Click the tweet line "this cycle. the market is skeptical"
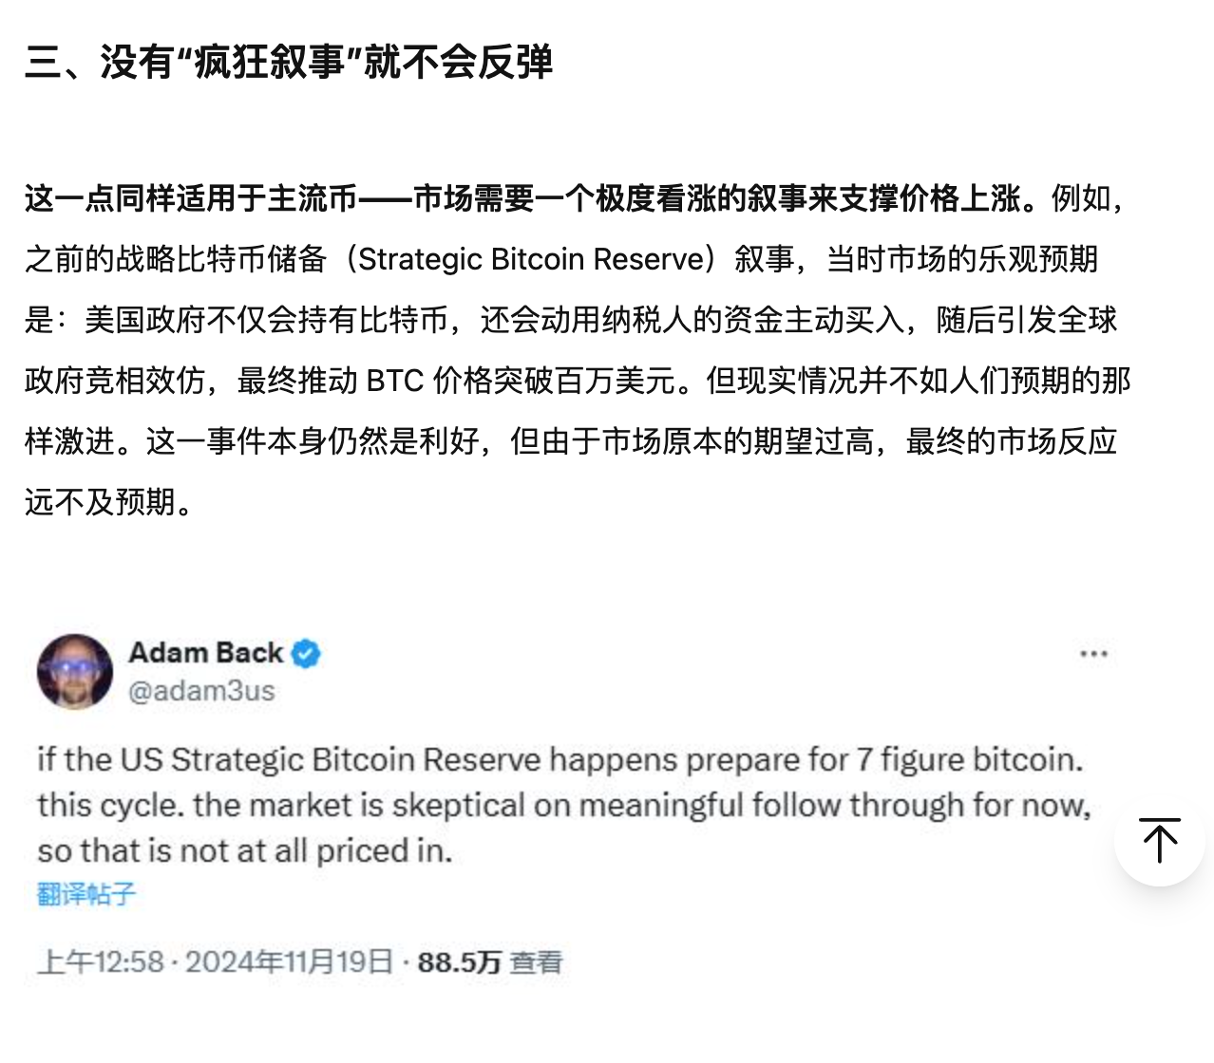 point(564,806)
